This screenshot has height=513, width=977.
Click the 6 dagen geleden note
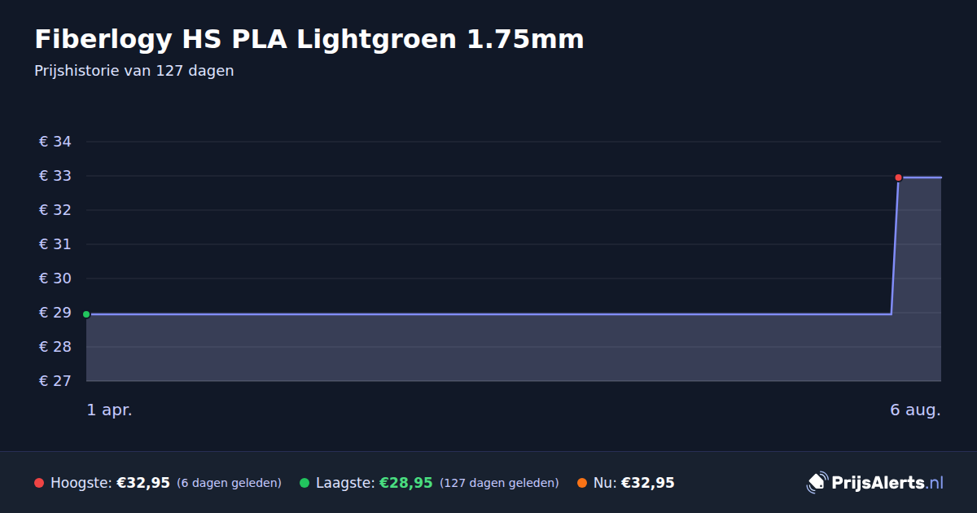click(229, 483)
